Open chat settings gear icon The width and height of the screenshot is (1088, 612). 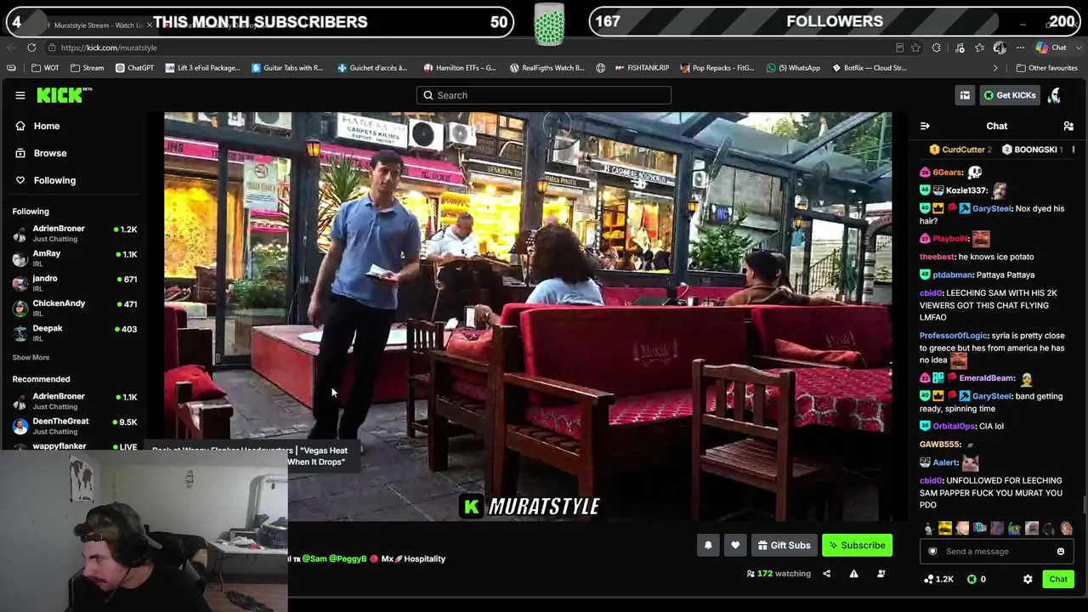[x=1028, y=580]
